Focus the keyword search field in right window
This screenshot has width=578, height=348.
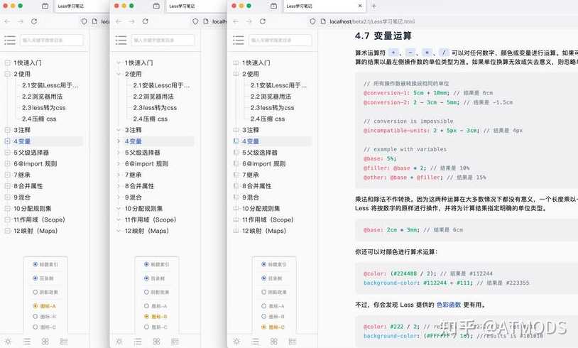(x=280, y=40)
